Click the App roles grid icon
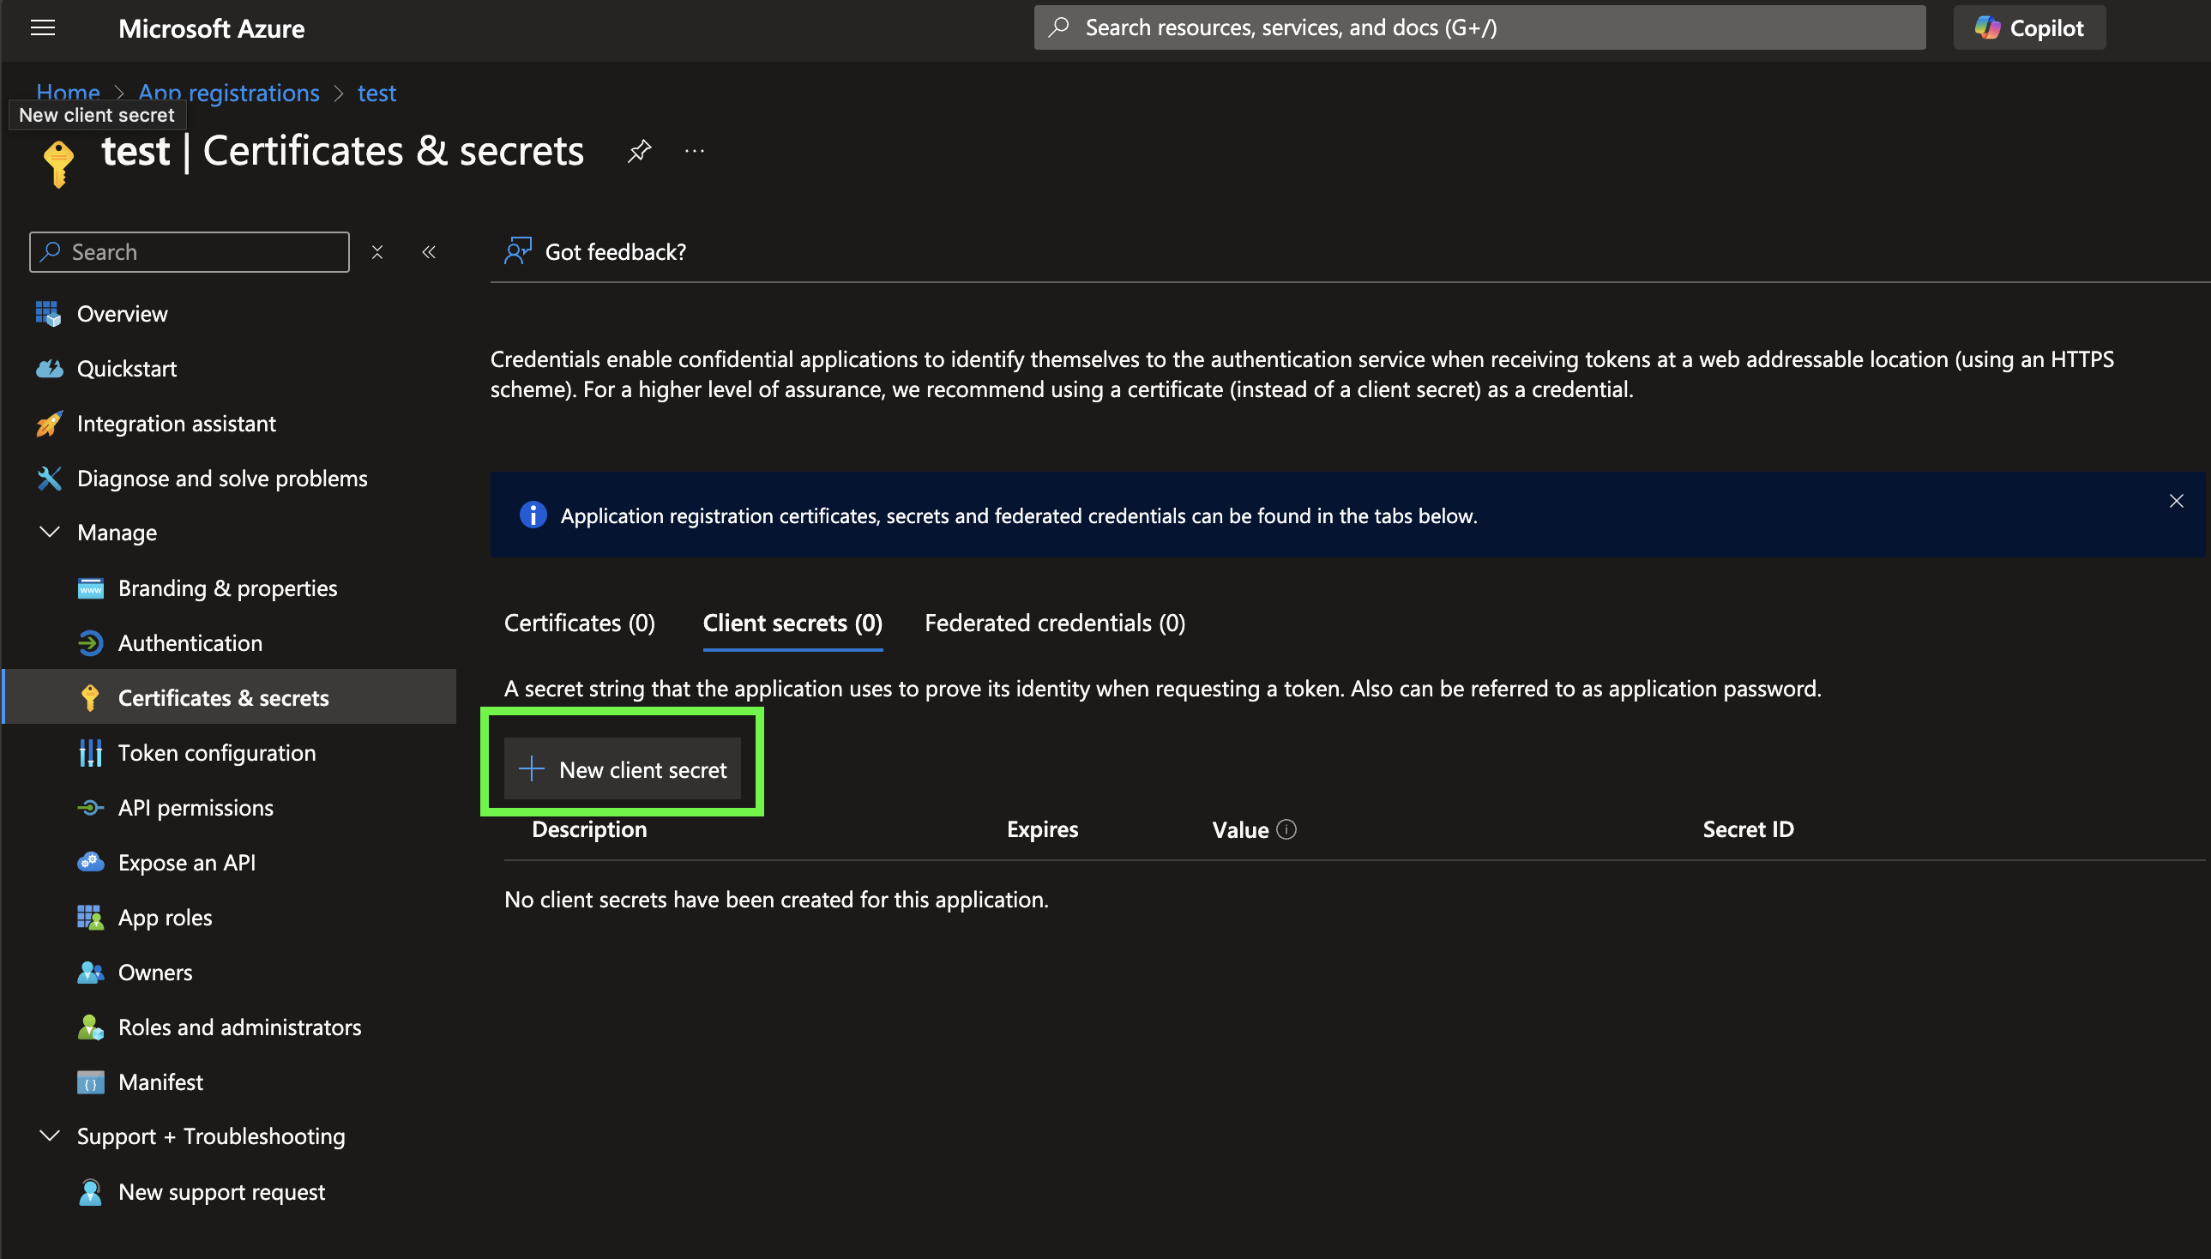The image size is (2211, 1259). 90,918
